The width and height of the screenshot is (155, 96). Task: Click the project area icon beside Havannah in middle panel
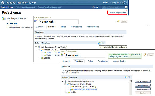[36, 21]
